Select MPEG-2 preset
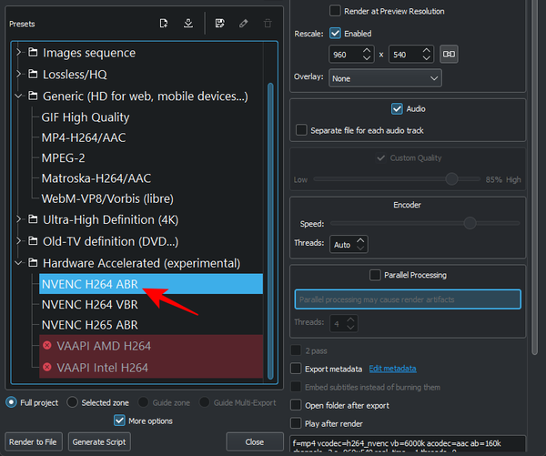546x456 pixels. point(63,157)
